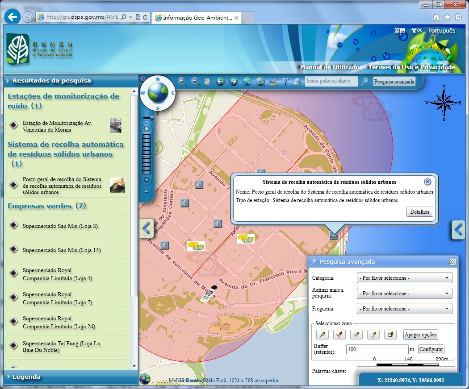Click the print map icon
Image resolution: width=469 pixels, height=389 pixels.
[x=297, y=81]
